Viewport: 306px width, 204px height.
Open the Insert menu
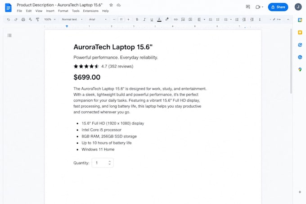[x=50, y=11]
